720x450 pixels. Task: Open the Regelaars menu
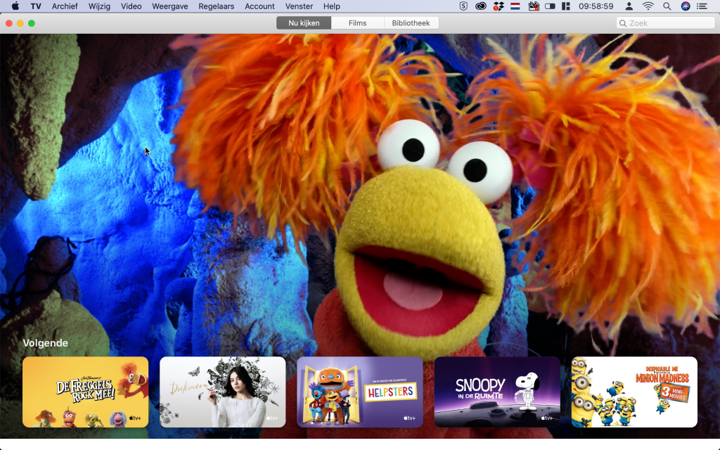pos(216,6)
